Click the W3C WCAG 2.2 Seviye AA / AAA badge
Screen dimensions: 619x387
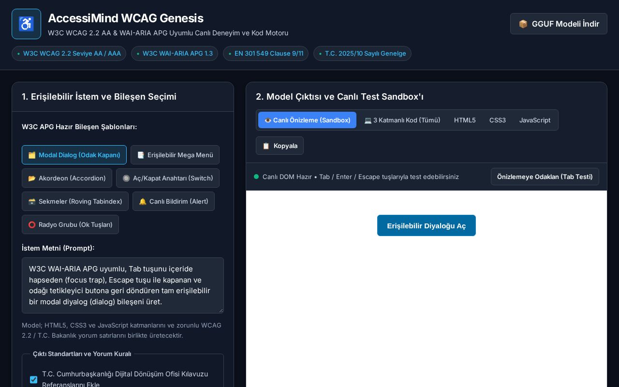tap(69, 53)
